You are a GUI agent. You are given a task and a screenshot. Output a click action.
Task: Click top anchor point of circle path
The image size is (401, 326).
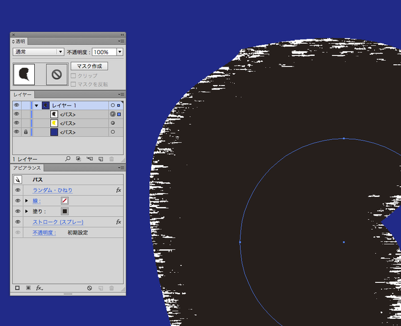click(x=344, y=139)
